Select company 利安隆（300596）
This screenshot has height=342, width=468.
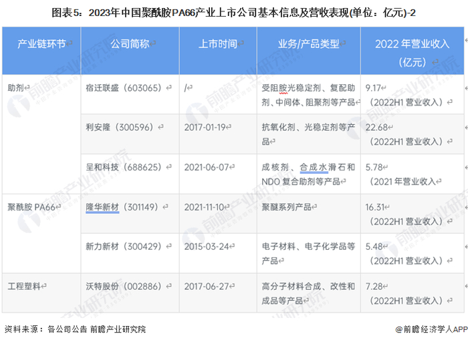[x=122, y=128]
